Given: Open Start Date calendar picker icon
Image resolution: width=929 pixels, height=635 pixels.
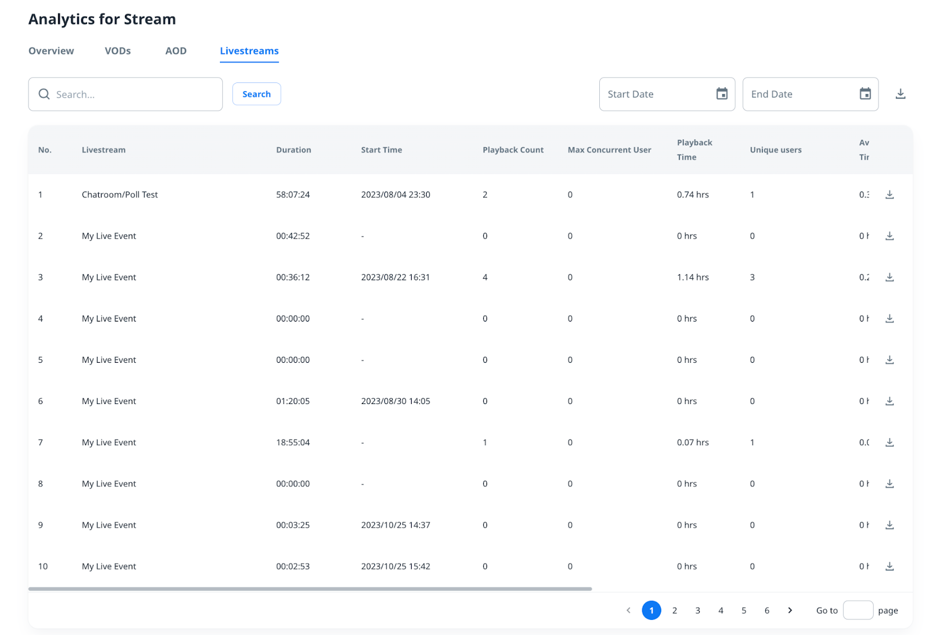Looking at the screenshot, I should pyautogui.click(x=722, y=94).
